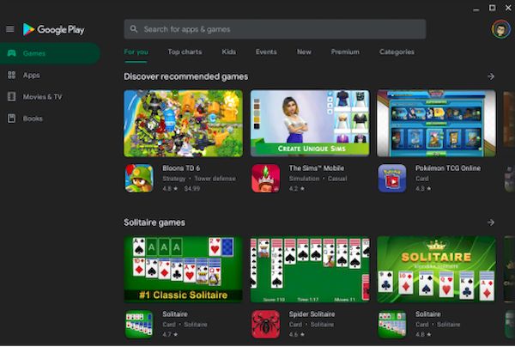Select Books in the sidebar
The image size is (515, 347).
pyautogui.click(x=50, y=119)
